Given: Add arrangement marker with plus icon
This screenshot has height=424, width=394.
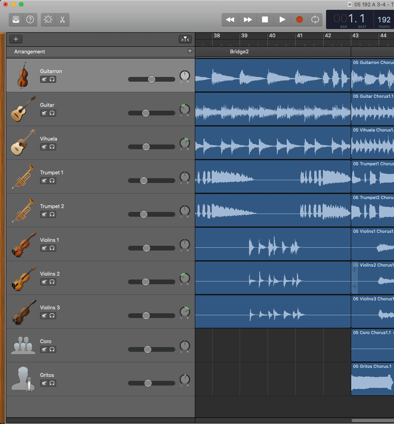Looking at the screenshot, I should (190, 51).
